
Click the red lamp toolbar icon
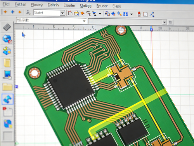pyautogui.click(x=139, y=14)
